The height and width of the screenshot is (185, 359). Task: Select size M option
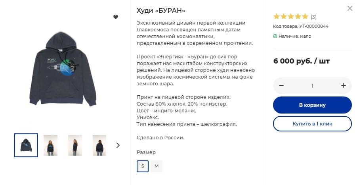coord(157,166)
